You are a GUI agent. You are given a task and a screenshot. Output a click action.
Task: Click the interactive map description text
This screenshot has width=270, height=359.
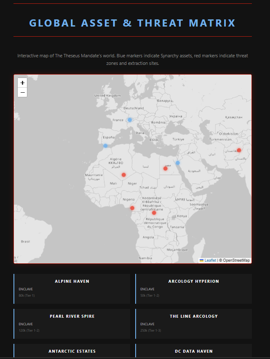tap(132, 59)
